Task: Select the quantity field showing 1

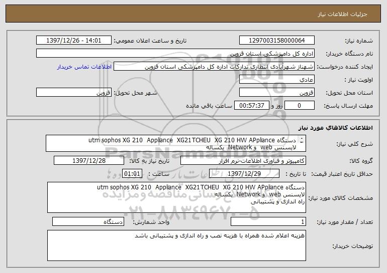Action: [x=268, y=222]
